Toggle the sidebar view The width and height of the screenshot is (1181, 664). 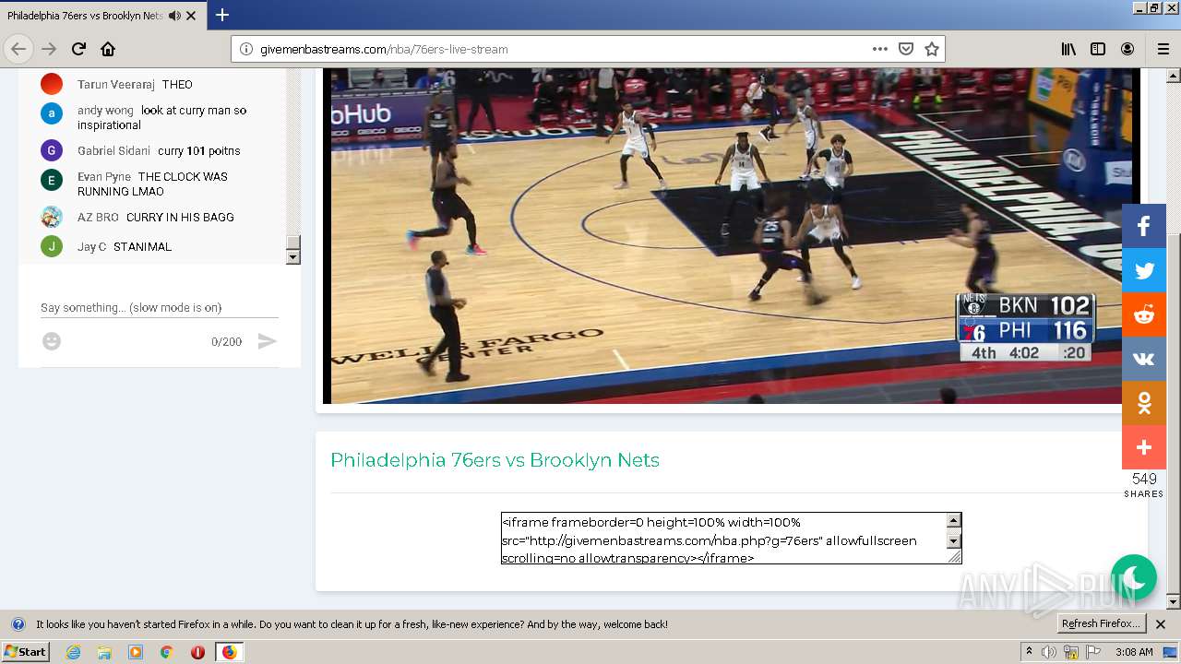1098,49
